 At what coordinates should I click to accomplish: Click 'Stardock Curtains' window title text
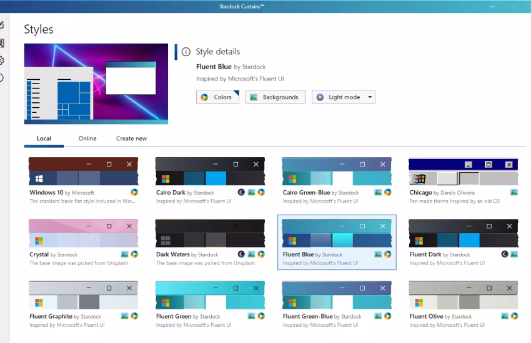pos(242,6)
